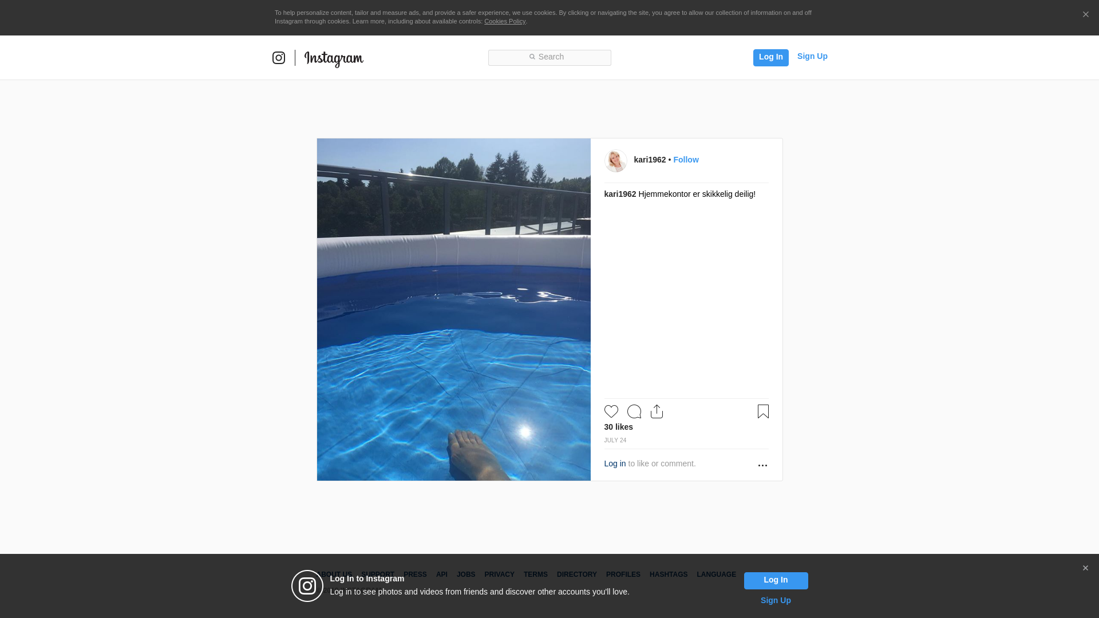
Task: Share the post with share icon
Action: pyautogui.click(x=657, y=411)
